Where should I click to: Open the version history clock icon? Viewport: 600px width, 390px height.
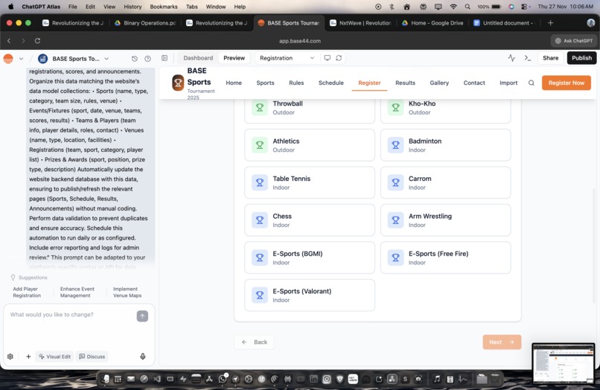pos(134,59)
